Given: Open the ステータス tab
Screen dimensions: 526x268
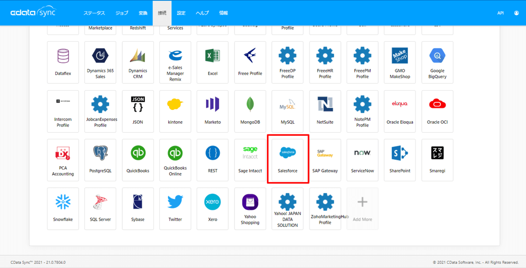Looking at the screenshot, I should [x=94, y=13].
